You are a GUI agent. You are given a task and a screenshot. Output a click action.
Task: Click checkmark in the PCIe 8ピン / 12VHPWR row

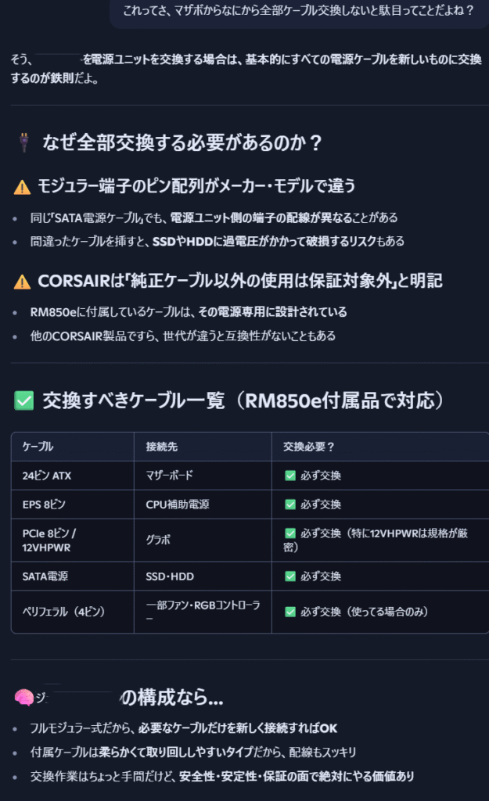tap(290, 533)
